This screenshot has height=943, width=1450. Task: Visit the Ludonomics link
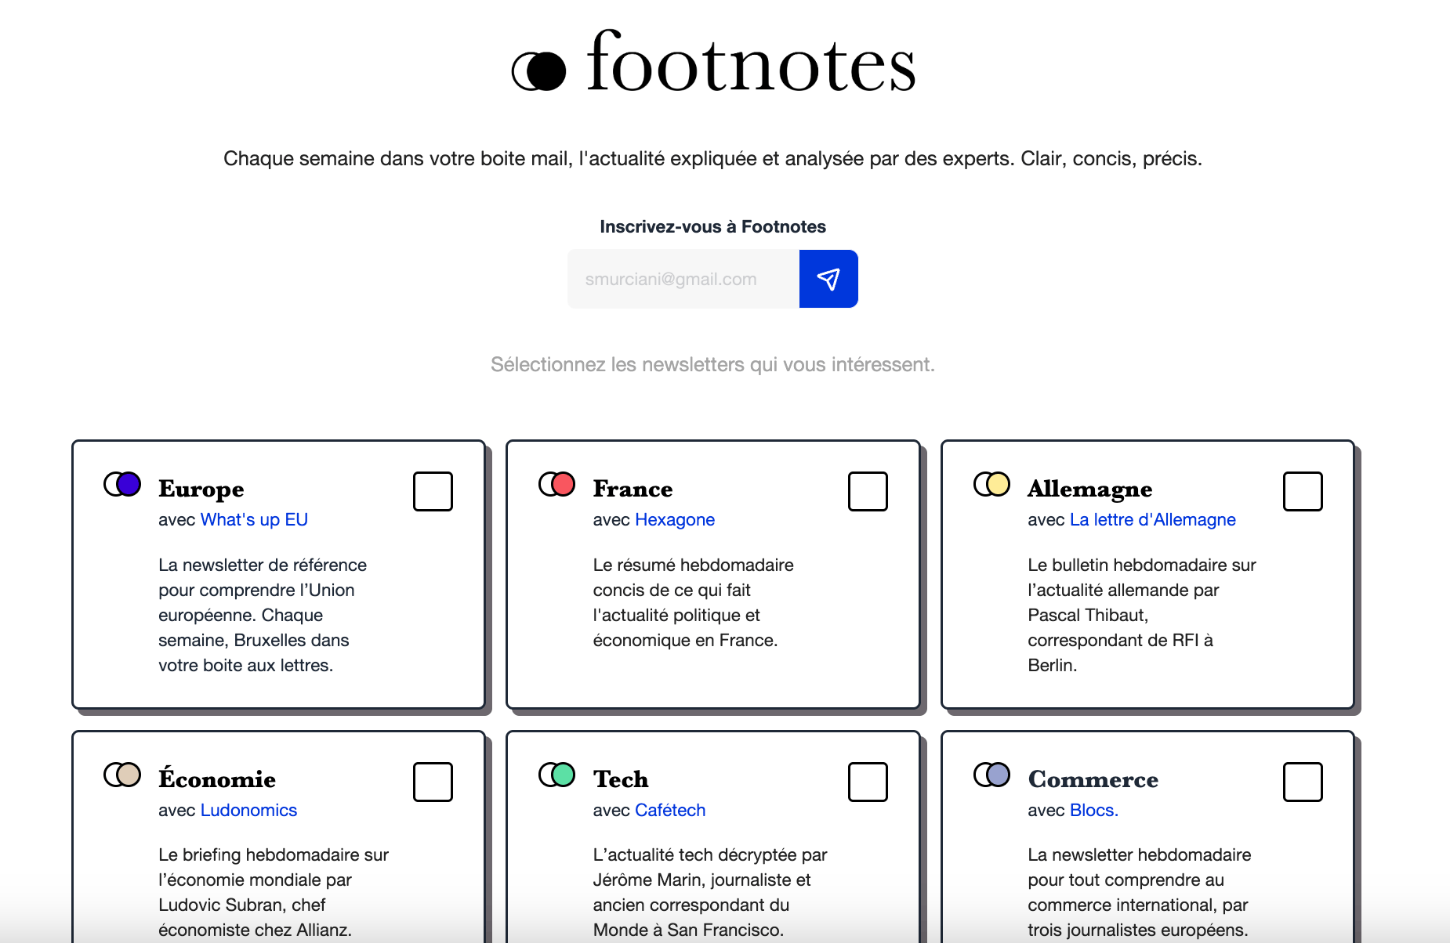click(x=248, y=810)
